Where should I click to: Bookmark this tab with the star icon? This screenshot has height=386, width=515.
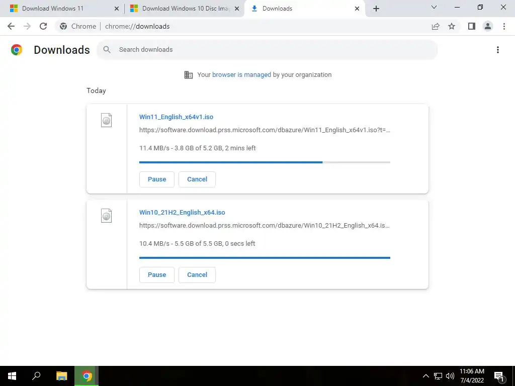pyautogui.click(x=452, y=26)
